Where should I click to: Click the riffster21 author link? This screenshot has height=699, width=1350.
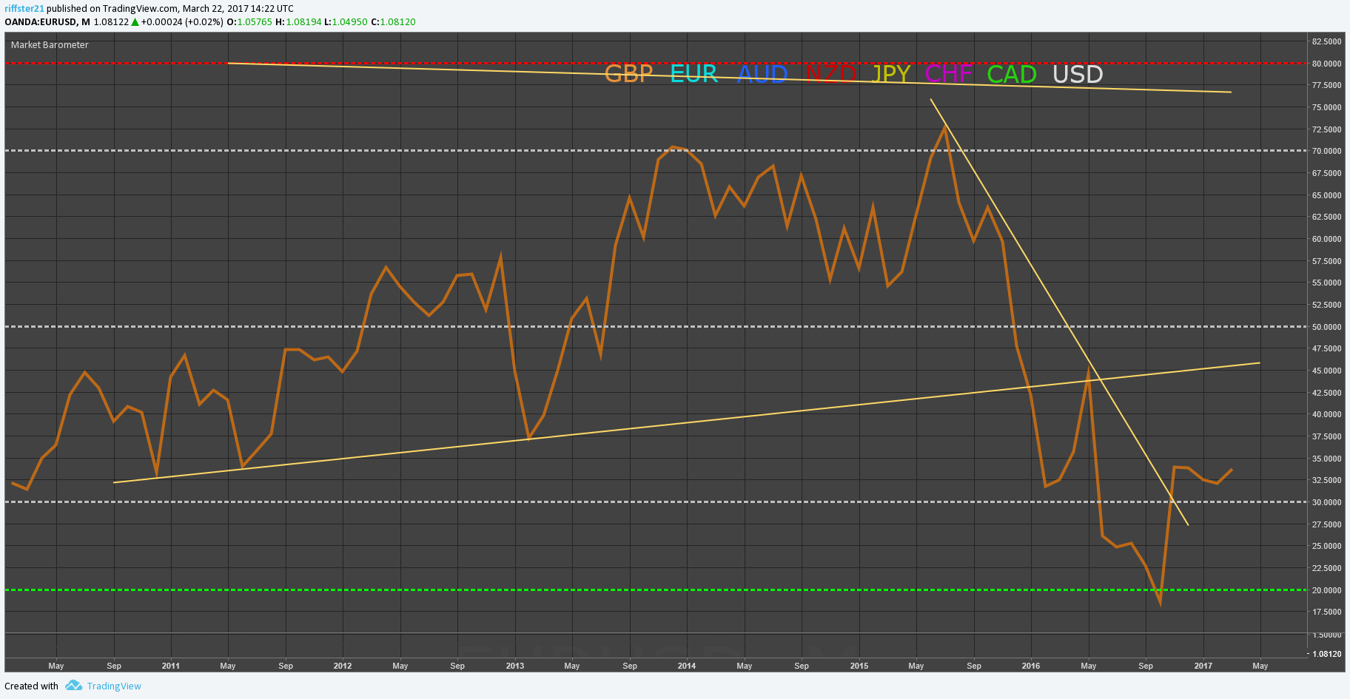click(24, 9)
